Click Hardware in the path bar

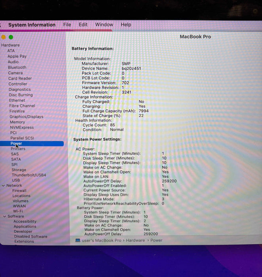point(135,240)
